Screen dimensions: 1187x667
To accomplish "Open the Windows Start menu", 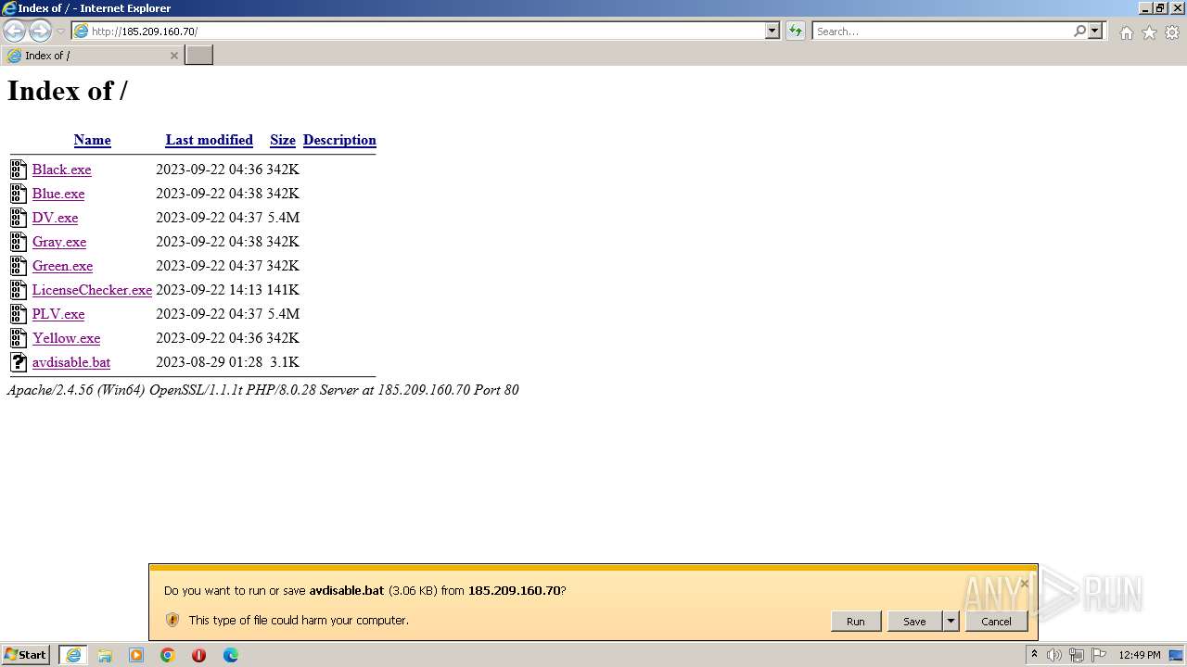I will pyautogui.click(x=26, y=655).
